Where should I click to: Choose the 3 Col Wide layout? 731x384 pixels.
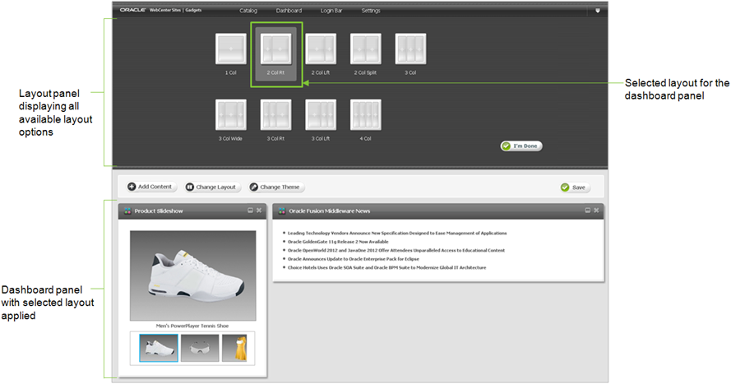pyautogui.click(x=231, y=114)
